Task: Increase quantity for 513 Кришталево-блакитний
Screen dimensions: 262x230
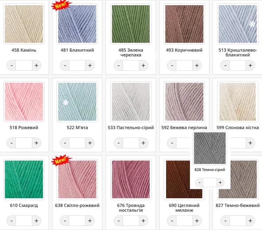Action: pyautogui.click(x=250, y=66)
